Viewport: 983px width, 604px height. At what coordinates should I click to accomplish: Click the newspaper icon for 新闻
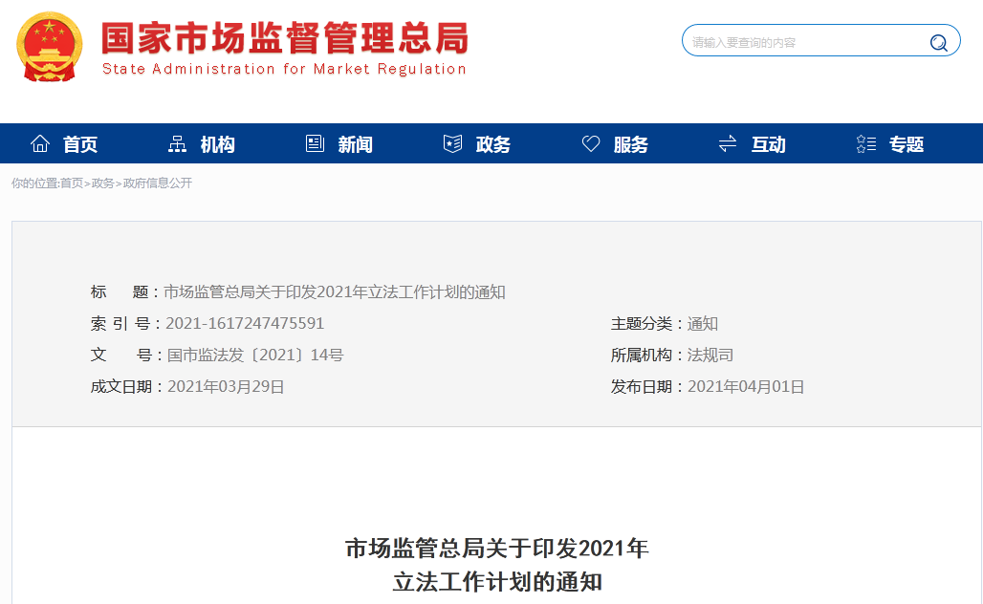pyautogui.click(x=315, y=144)
